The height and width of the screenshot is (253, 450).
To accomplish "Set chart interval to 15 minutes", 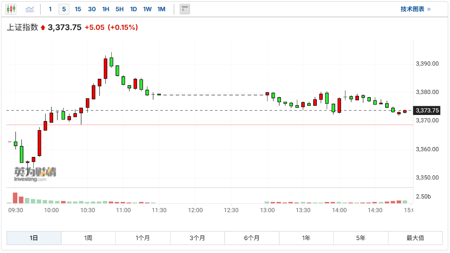I will tap(78, 9).
